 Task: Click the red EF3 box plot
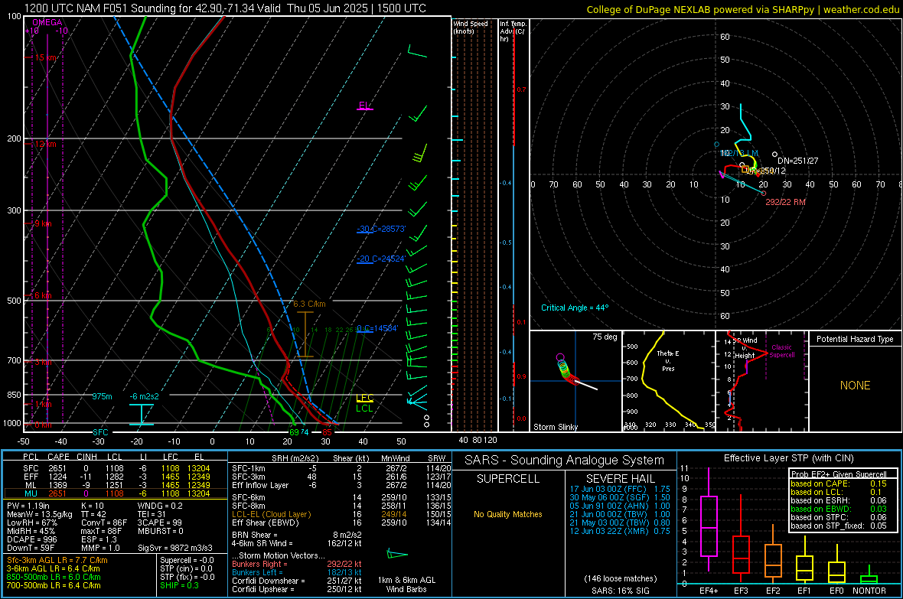click(741, 555)
